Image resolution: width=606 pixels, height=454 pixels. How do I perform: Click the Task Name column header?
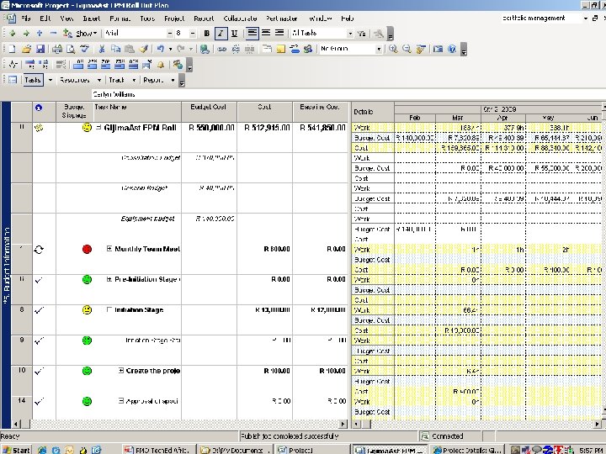point(137,112)
